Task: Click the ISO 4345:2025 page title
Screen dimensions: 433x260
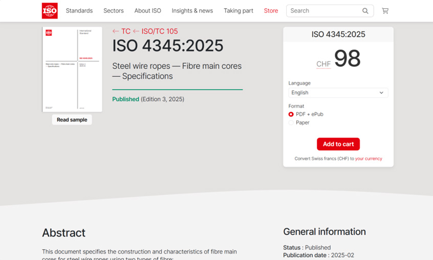Action: (x=168, y=46)
